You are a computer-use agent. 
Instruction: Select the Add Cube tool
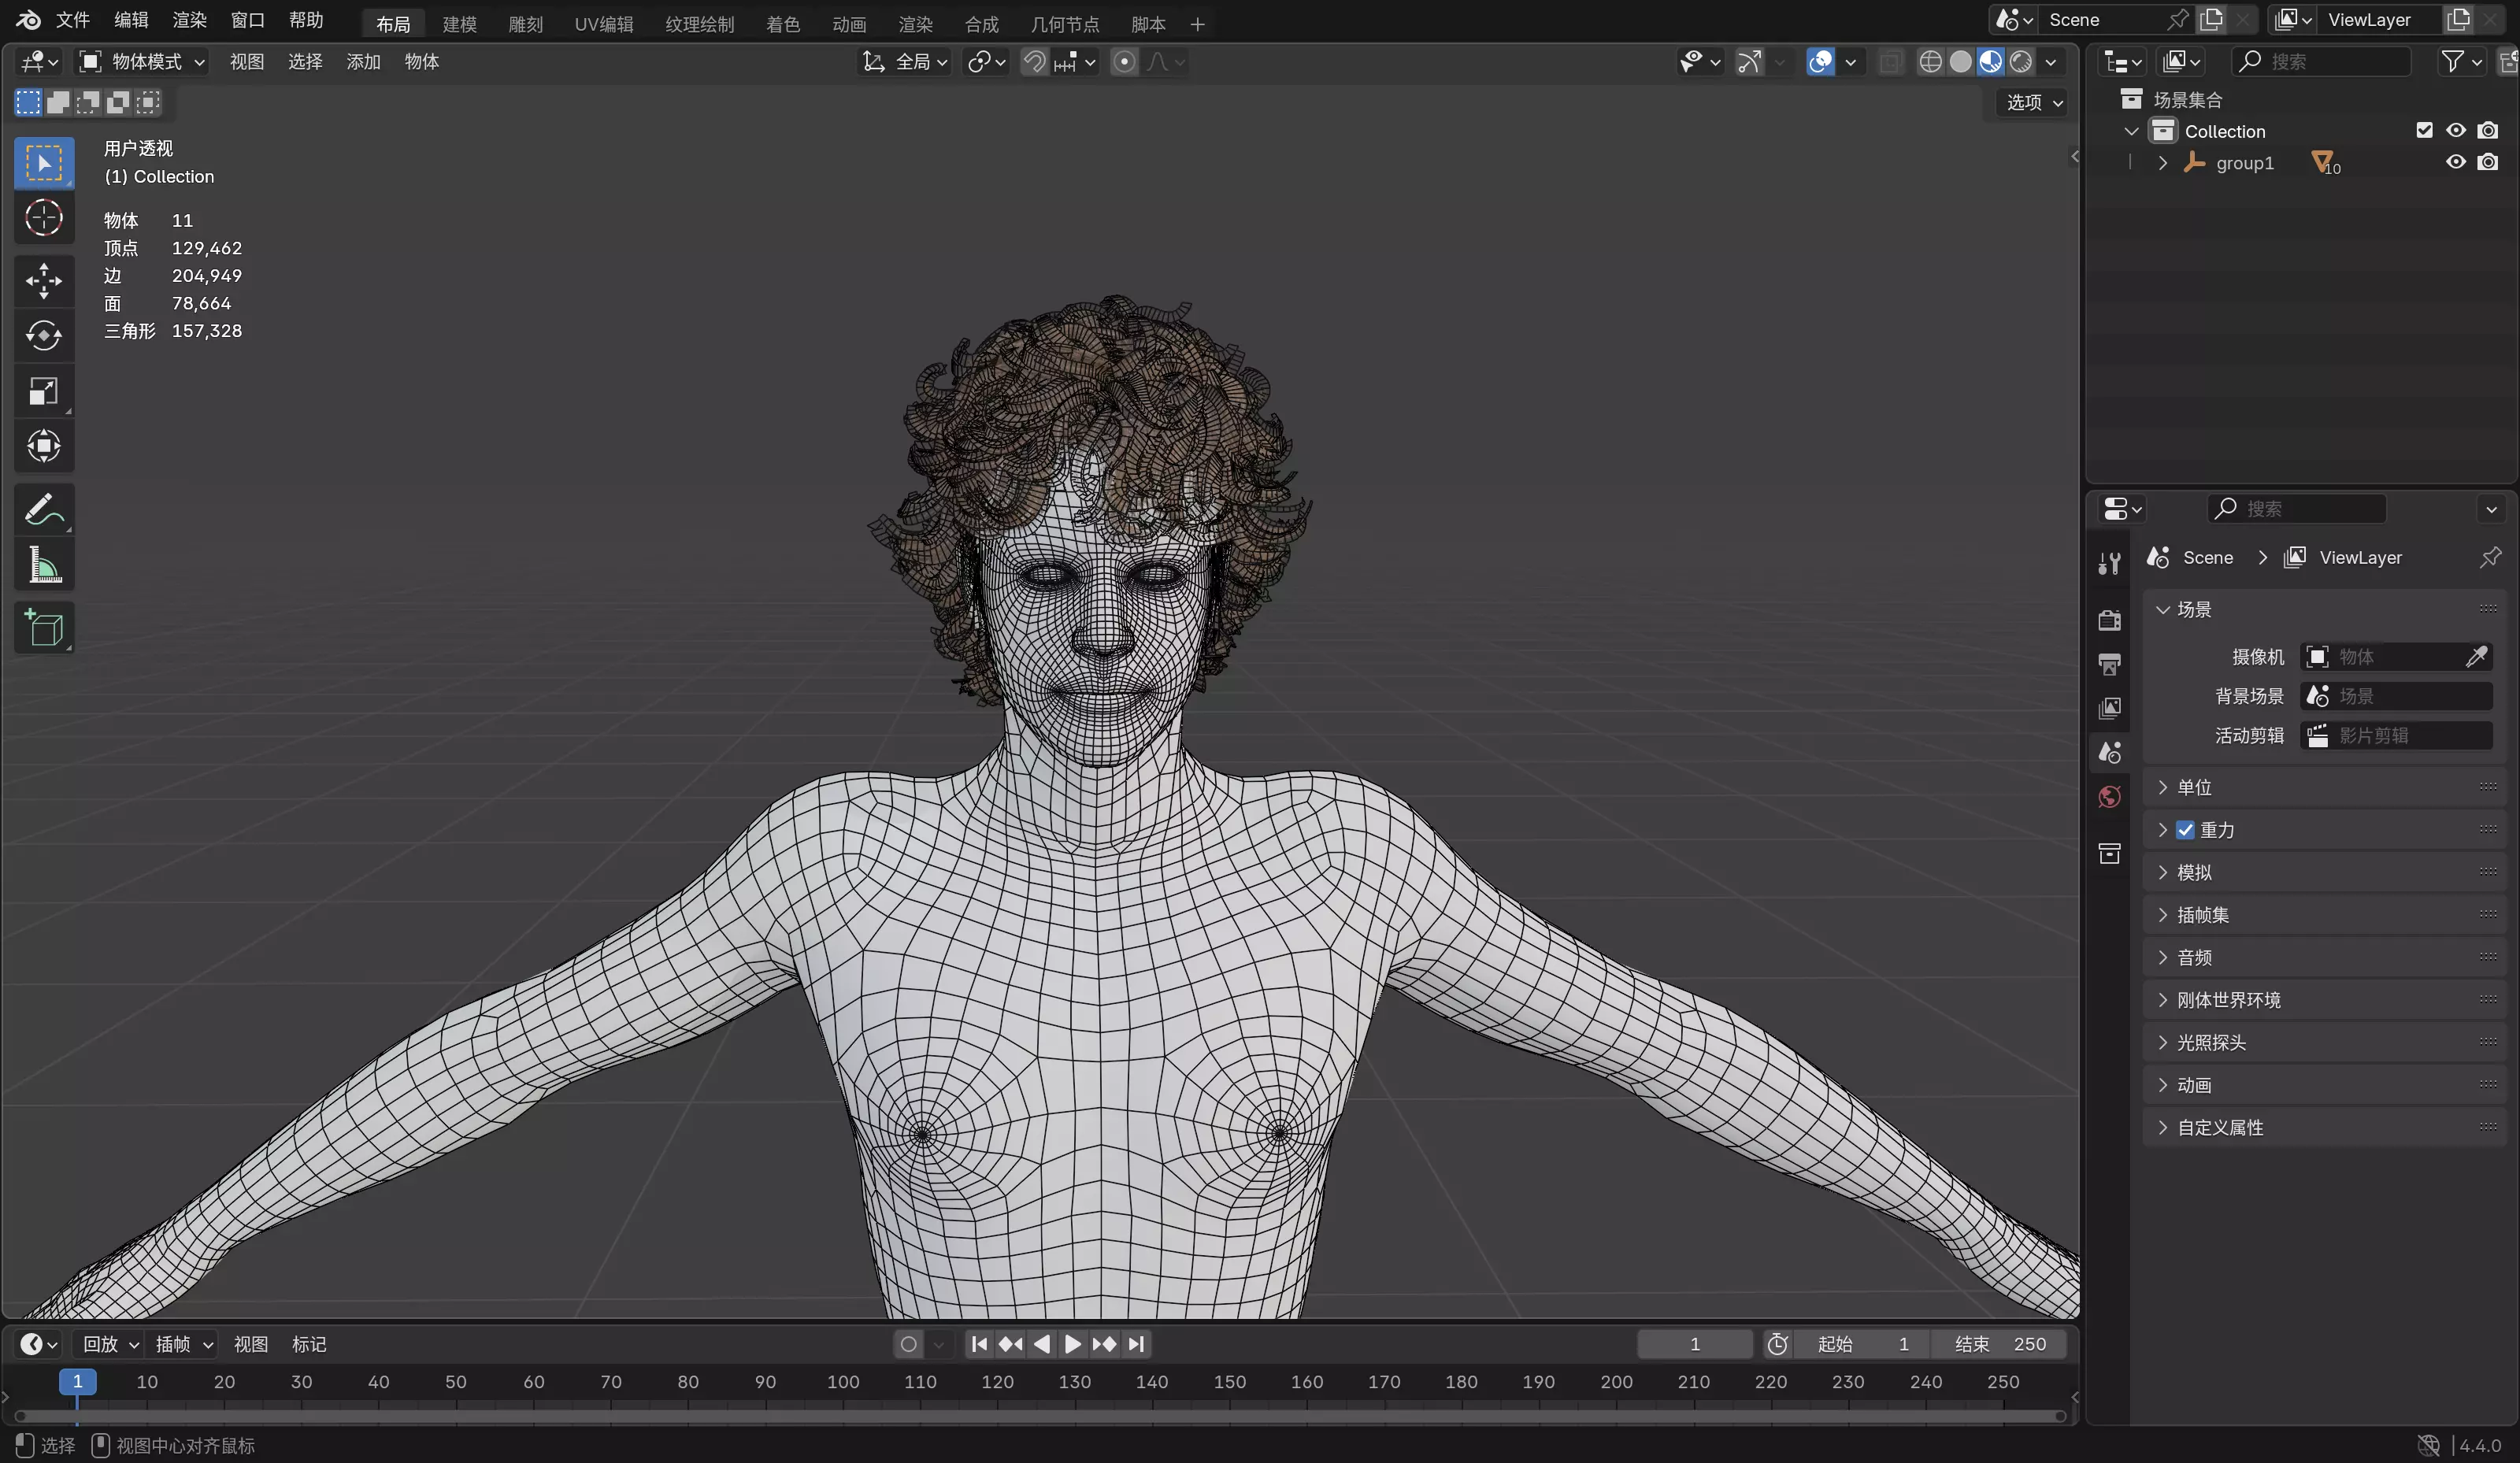pyautogui.click(x=44, y=628)
